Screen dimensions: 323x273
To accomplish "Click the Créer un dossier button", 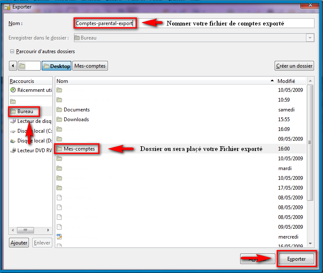I will point(294,66).
